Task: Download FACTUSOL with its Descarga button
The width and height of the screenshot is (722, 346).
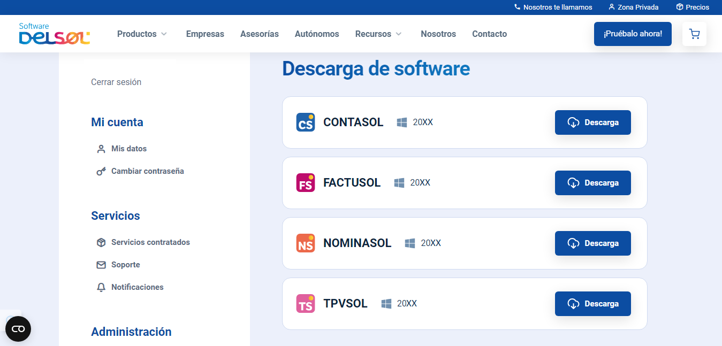Action: point(592,182)
